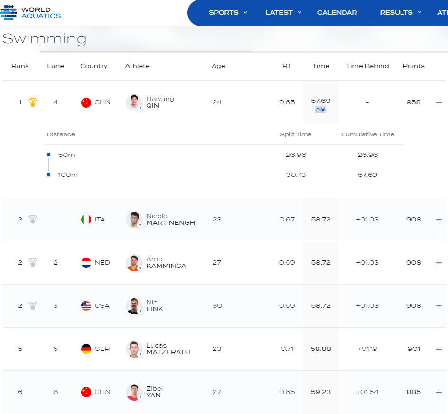Open Haiyang QIN athlete name link
Screen dimensions: 448x414
(160, 102)
